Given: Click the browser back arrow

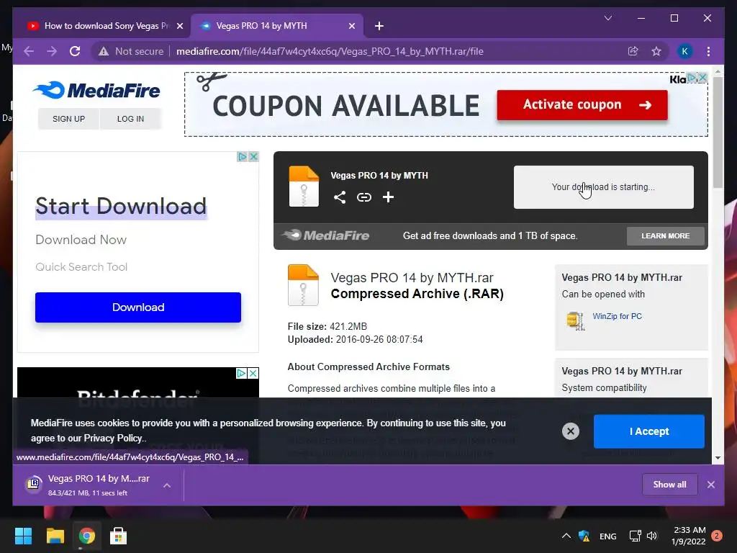Looking at the screenshot, I should click(x=29, y=51).
